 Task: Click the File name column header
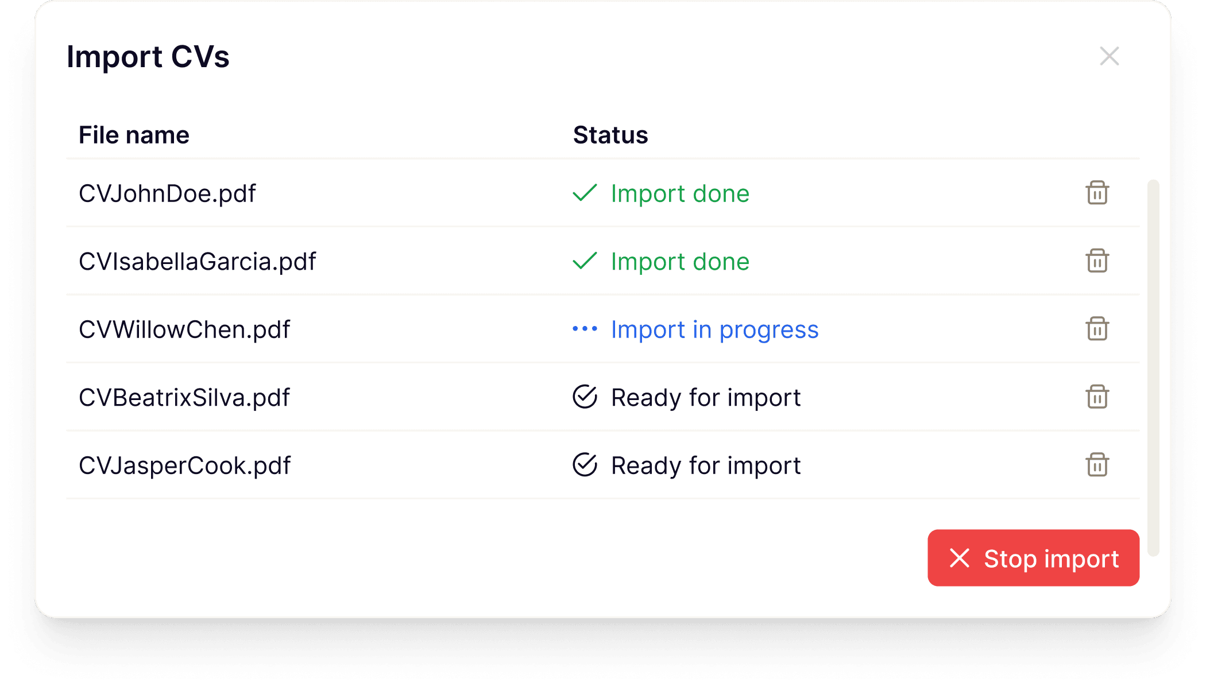134,135
